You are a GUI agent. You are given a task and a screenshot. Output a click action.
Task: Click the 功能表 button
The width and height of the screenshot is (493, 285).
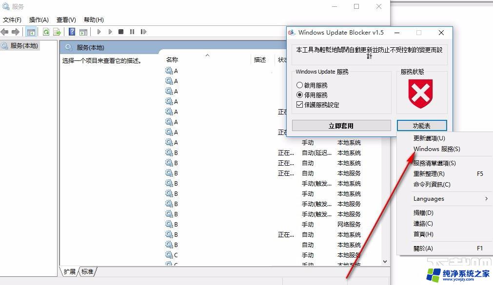point(421,126)
